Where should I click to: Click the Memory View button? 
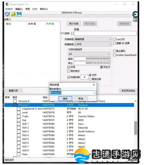coord(13,91)
